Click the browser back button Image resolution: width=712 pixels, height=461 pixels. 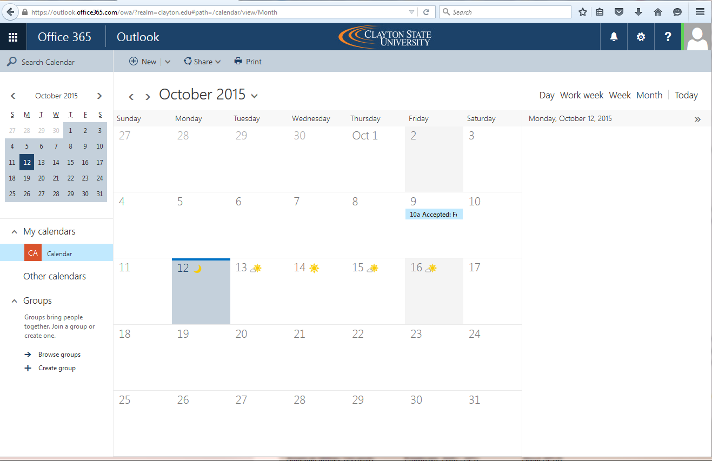(x=10, y=12)
